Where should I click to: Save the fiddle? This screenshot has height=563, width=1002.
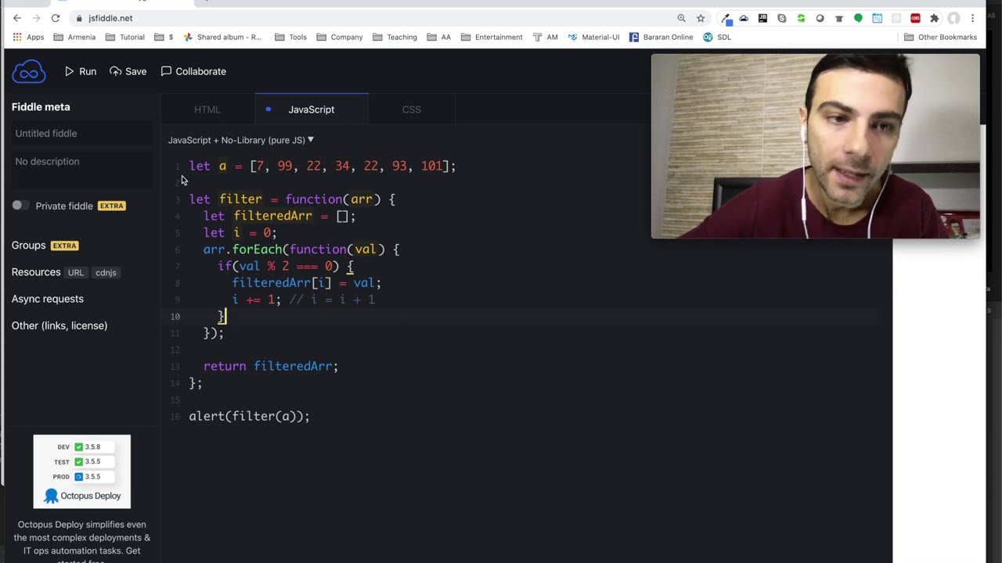click(128, 71)
